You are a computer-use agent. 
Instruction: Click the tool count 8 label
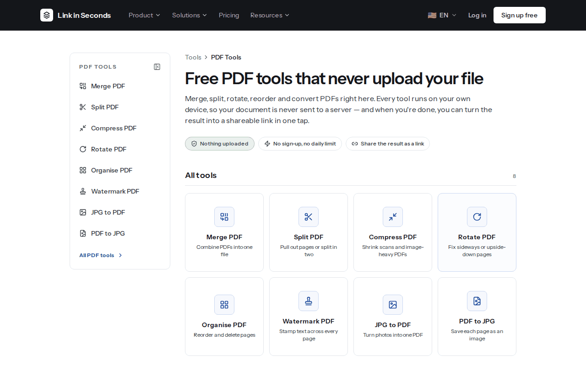514,176
